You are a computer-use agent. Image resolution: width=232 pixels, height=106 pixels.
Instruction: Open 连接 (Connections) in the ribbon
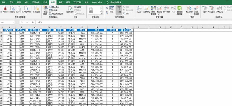coord(78,7)
